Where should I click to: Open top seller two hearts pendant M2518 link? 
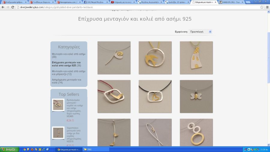click(x=74, y=135)
